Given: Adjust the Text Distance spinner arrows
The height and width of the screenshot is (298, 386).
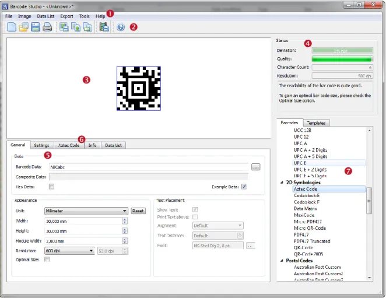Looking at the screenshot, I should point(240,236).
